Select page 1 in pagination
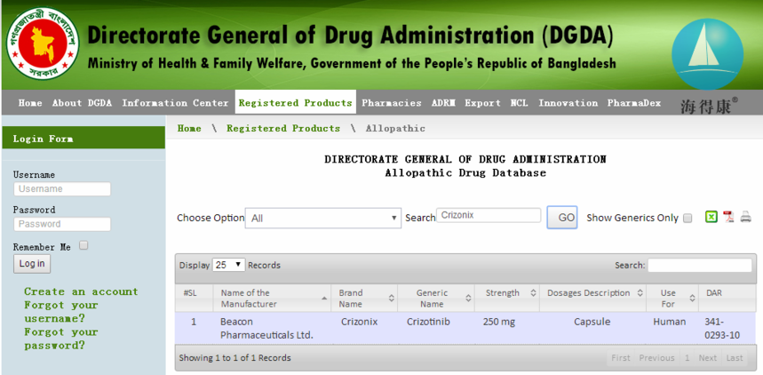Viewport: 763px width, 375px height. point(687,358)
